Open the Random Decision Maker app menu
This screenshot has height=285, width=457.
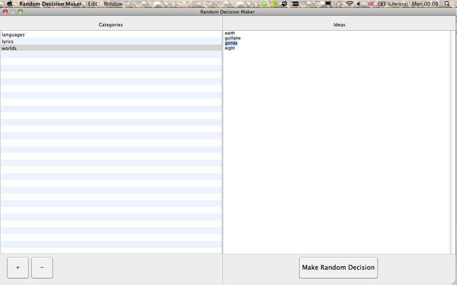[50, 4]
